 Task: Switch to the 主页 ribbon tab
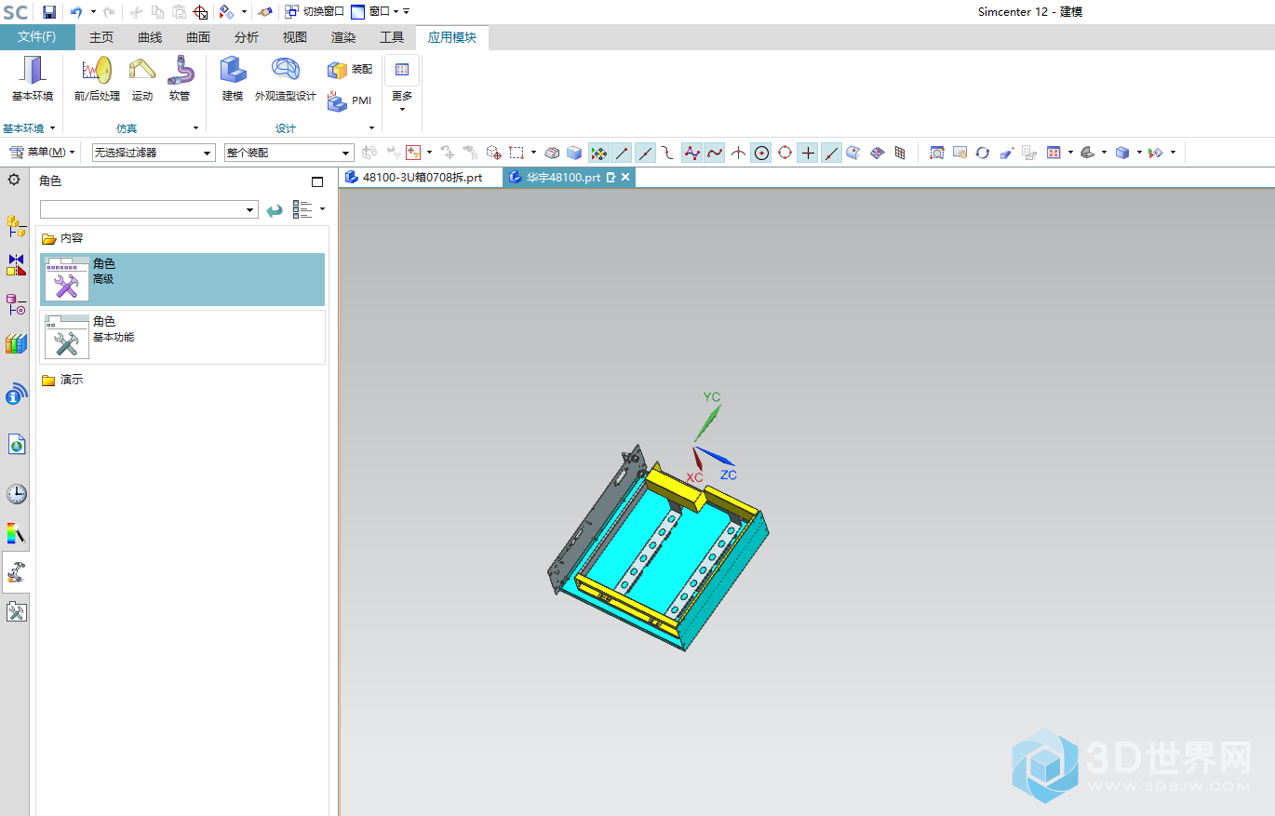tap(101, 37)
